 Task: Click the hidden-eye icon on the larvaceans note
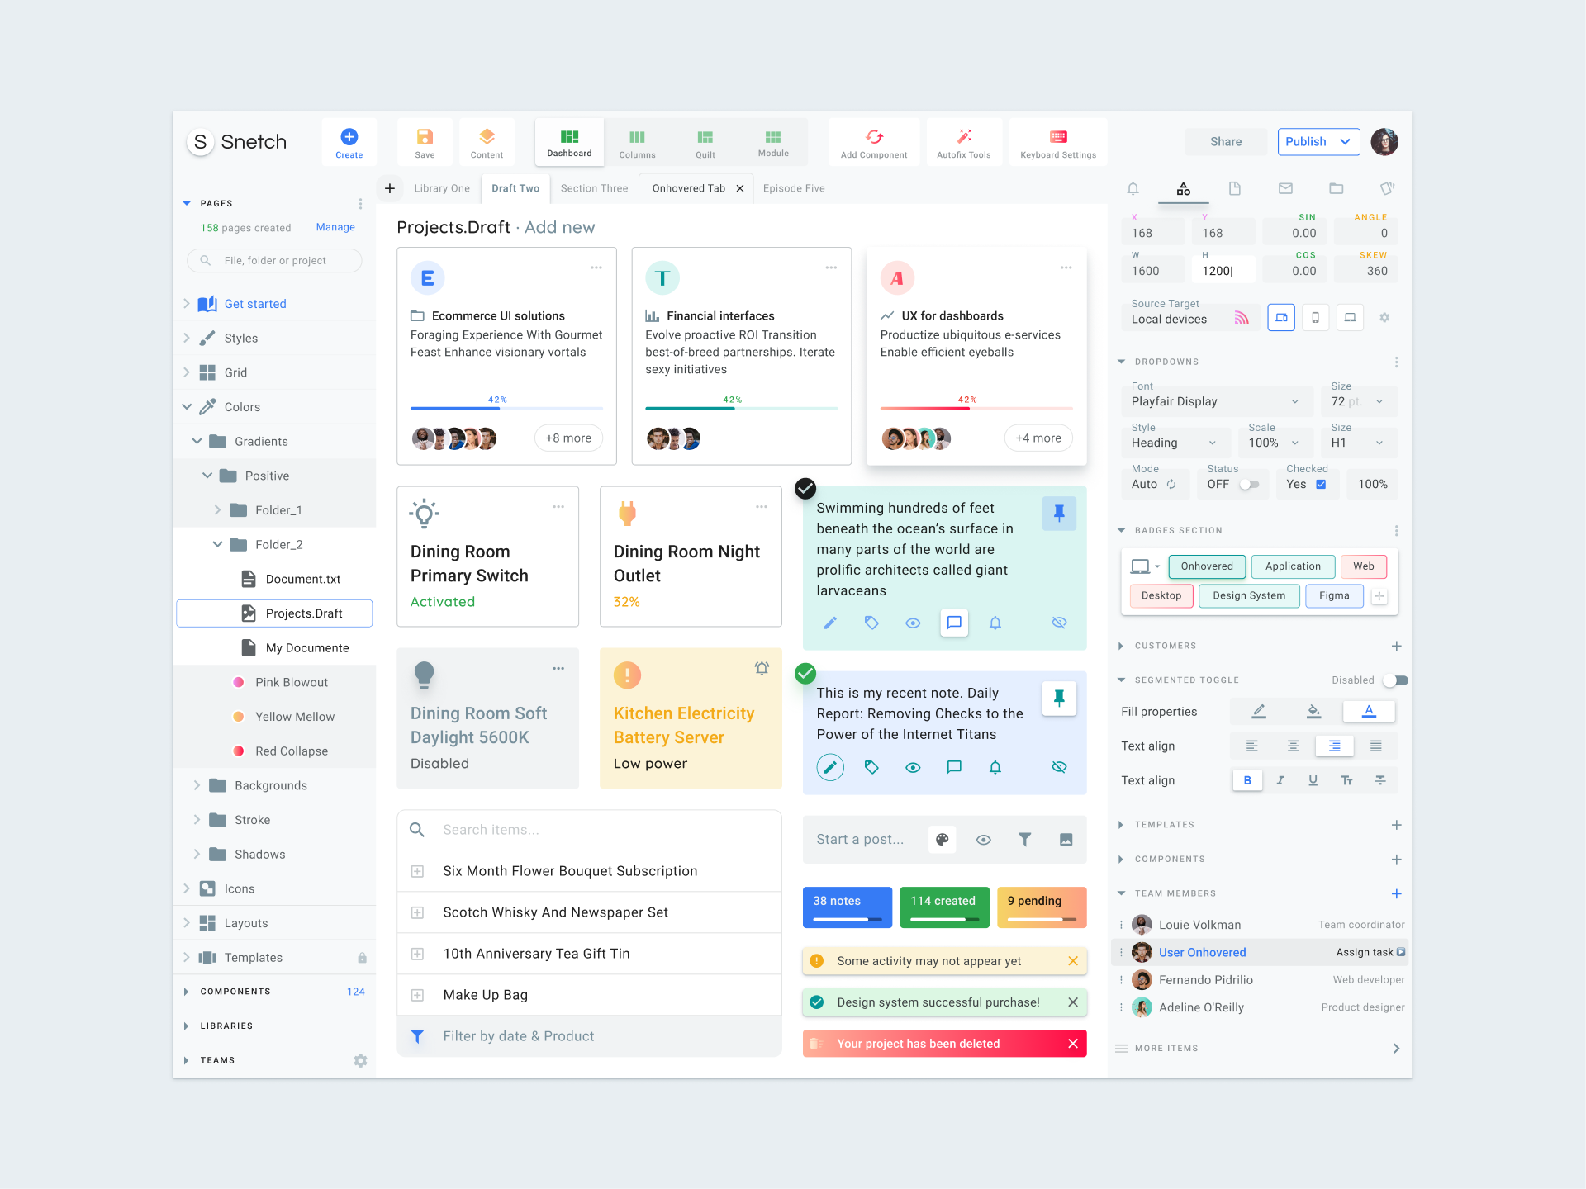(1059, 623)
